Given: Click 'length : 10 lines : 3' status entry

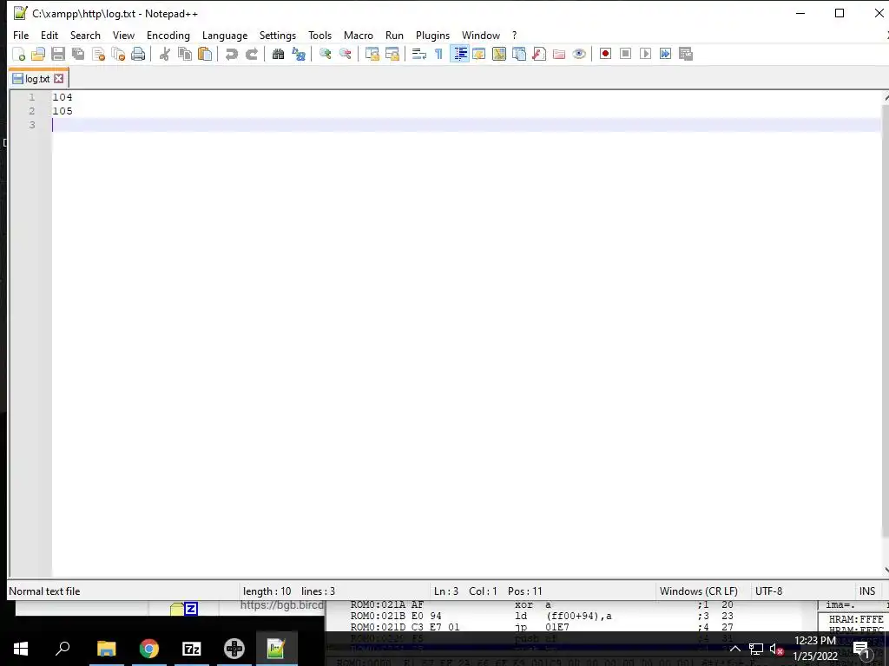Looking at the screenshot, I should 289,591.
